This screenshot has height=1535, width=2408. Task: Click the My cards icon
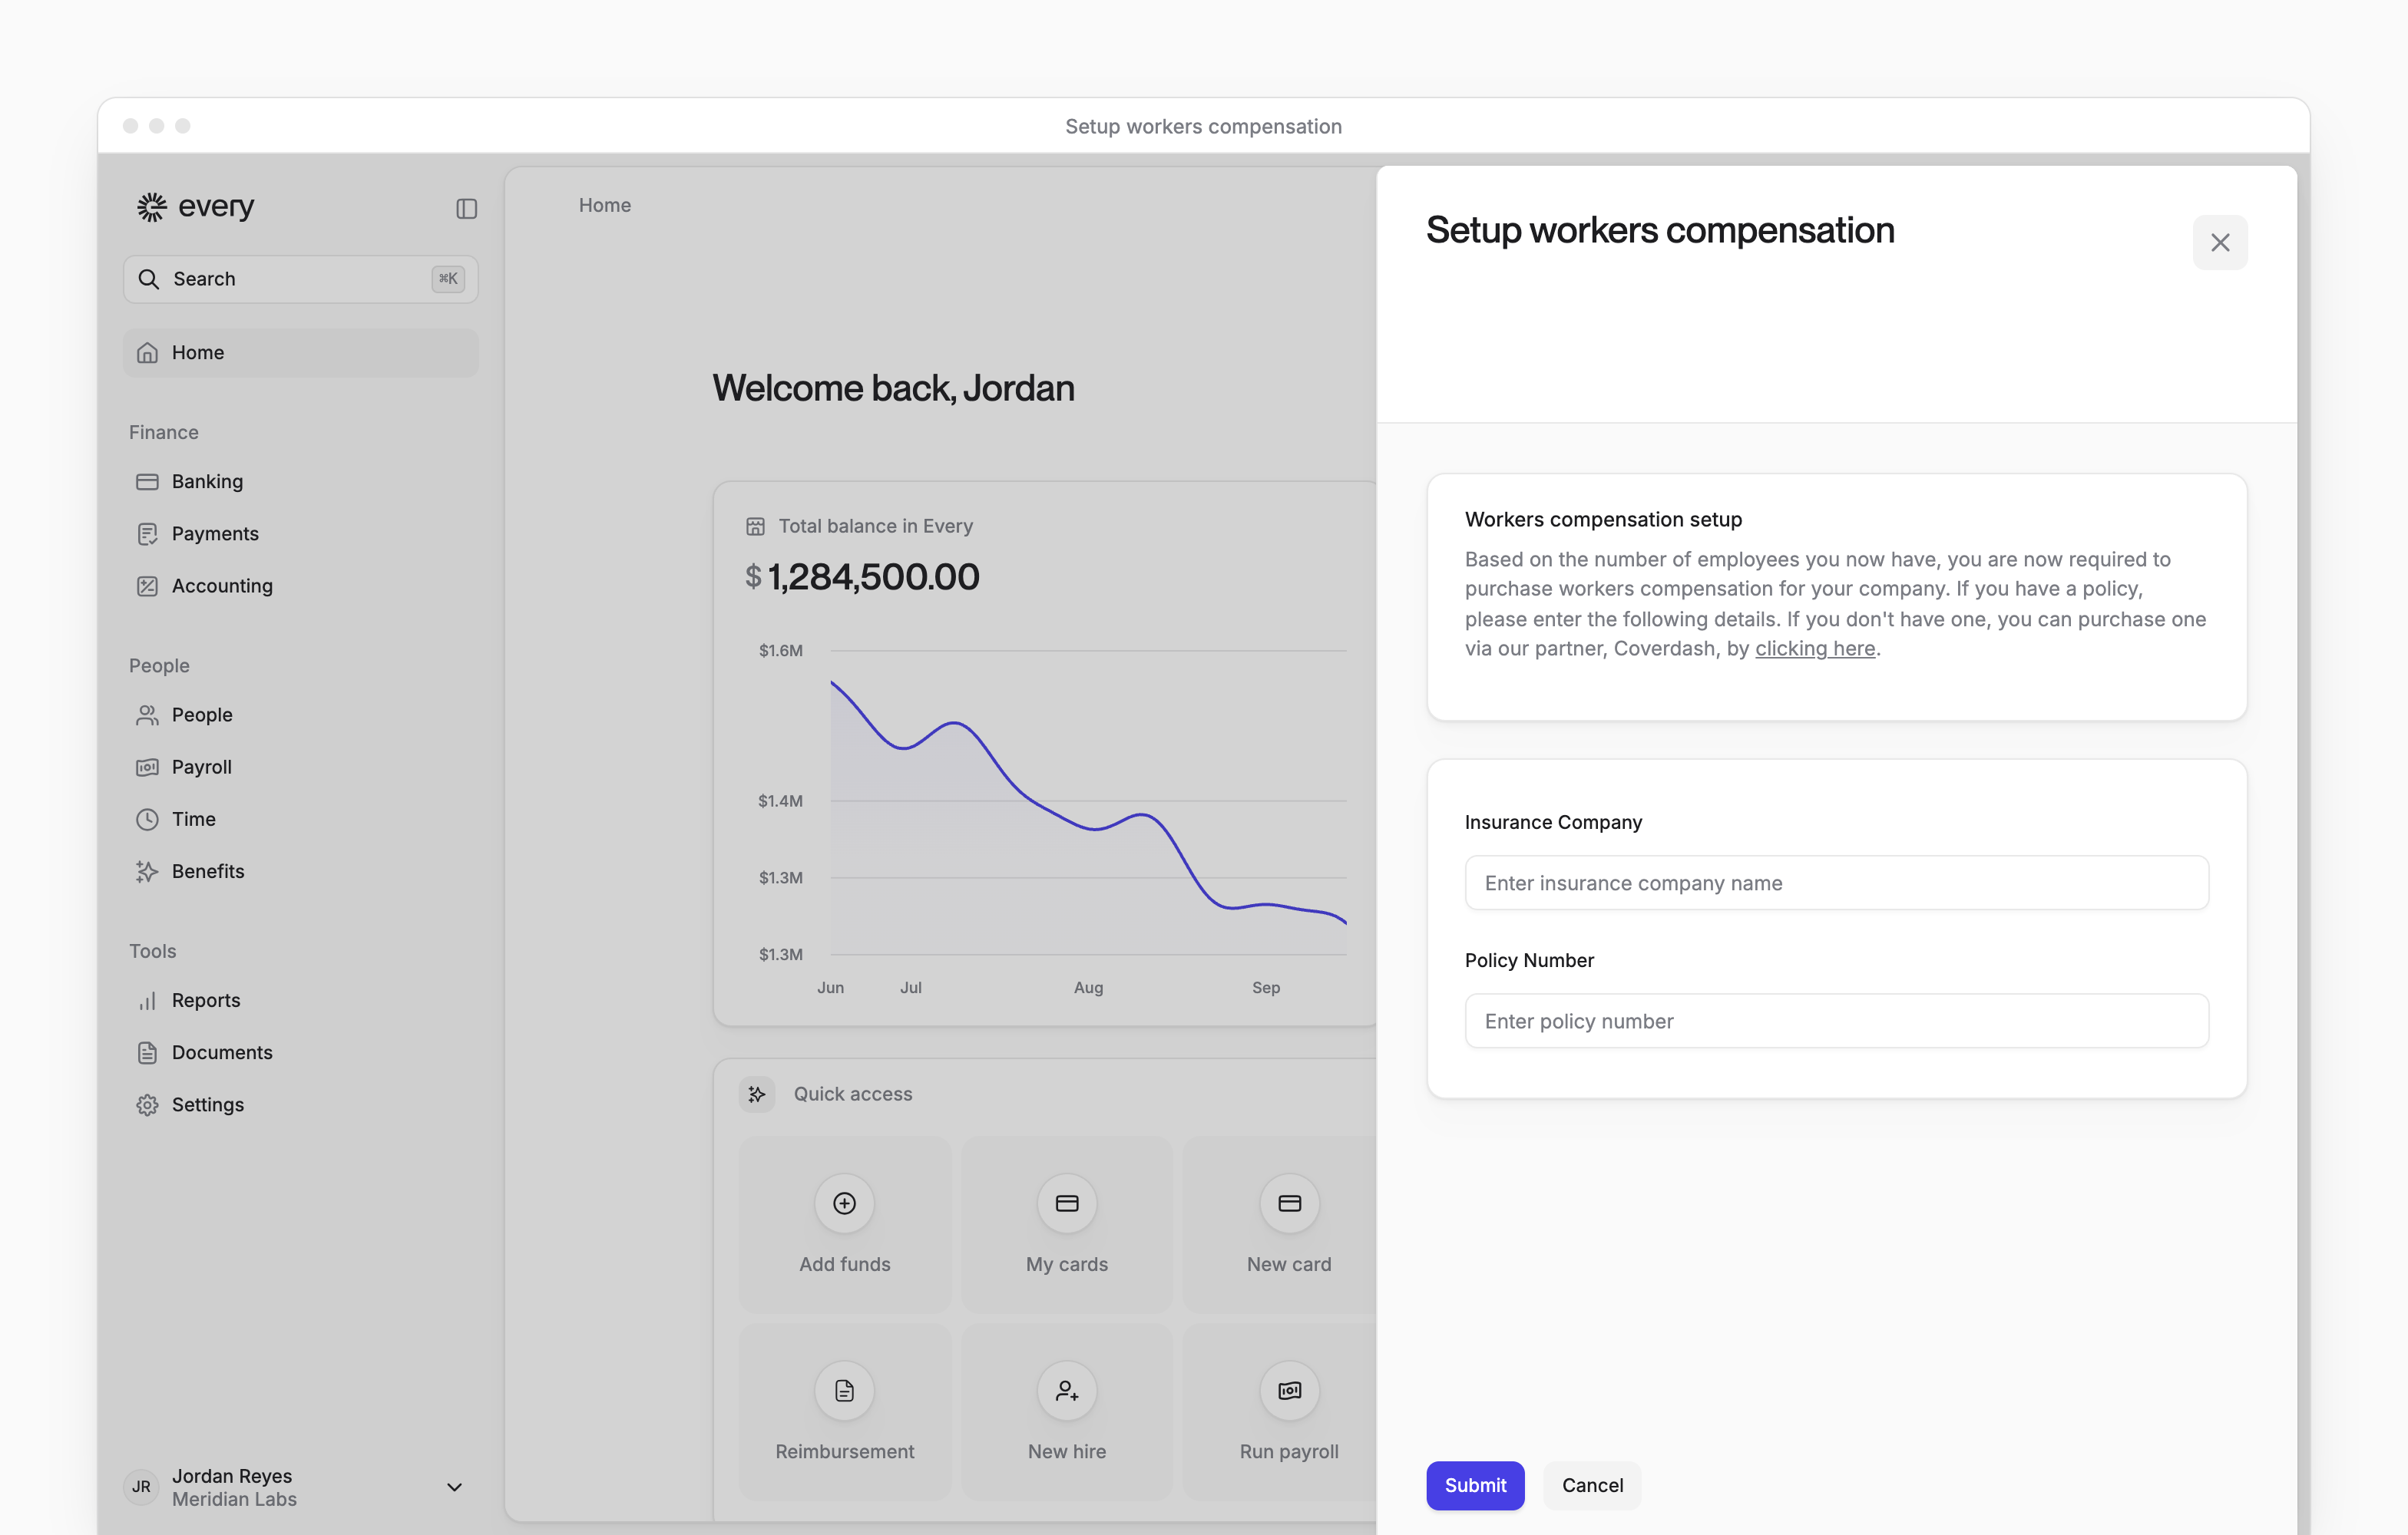pos(1067,1203)
